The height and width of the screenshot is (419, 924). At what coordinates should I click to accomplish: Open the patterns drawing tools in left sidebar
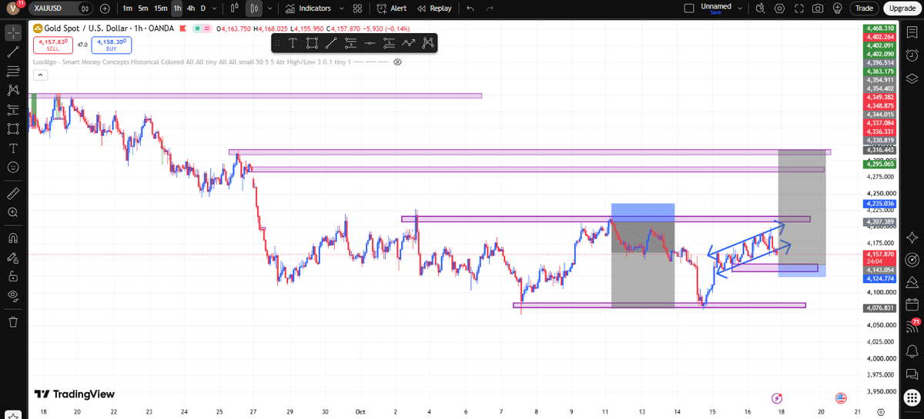13,91
